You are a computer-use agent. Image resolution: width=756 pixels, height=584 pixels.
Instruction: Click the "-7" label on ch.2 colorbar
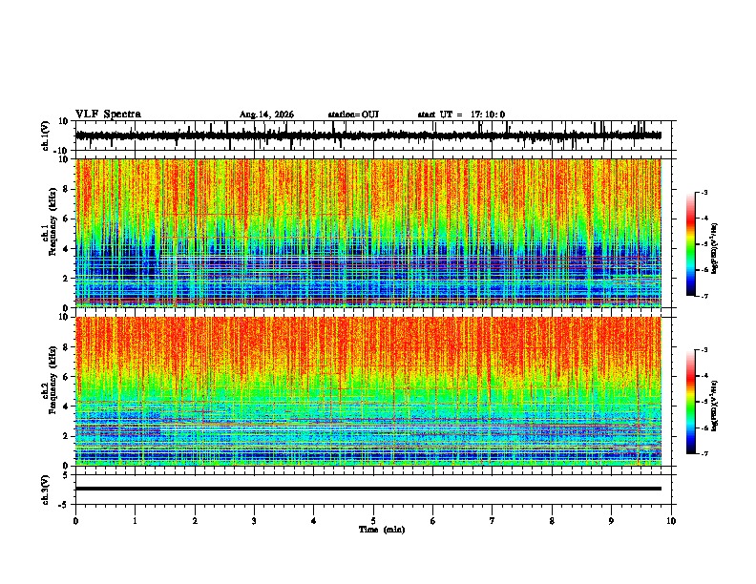(x=704, y=454)
